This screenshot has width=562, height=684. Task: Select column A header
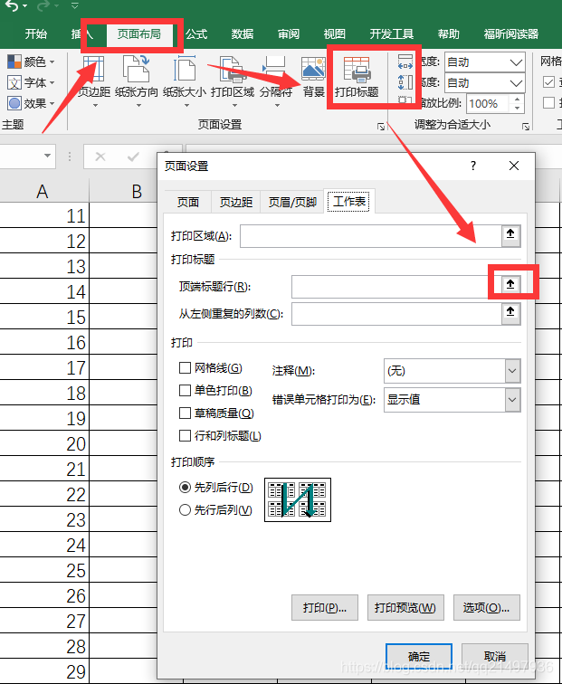point(43,191)
